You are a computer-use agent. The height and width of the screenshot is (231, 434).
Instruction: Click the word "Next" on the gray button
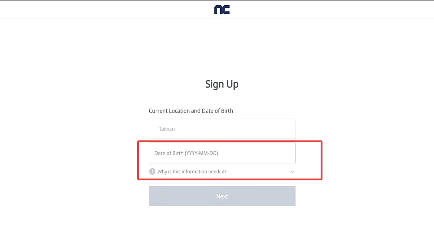click(222, 196)
